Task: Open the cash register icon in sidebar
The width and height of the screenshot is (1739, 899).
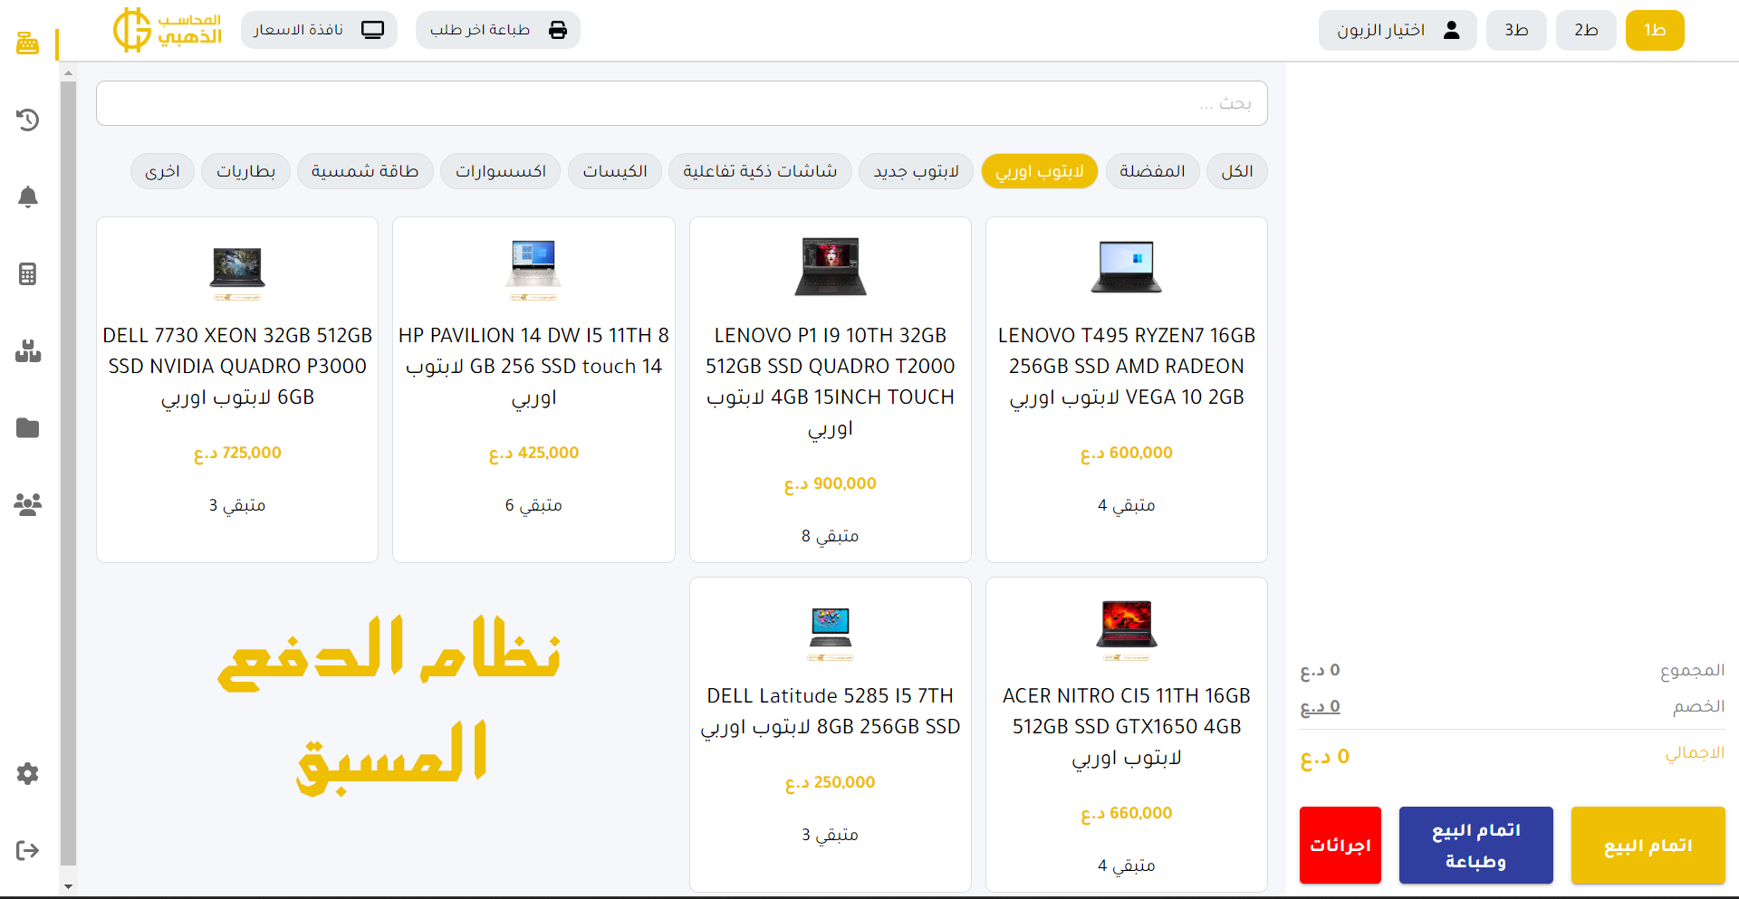Action: [x=27, y=43]
